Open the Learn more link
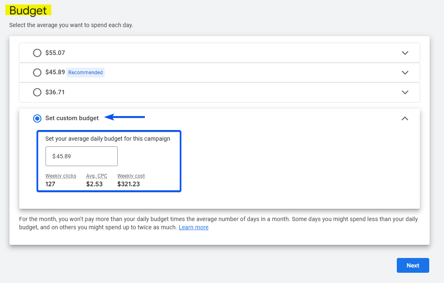This screenshot has height=283, width=444. pyautogui.click(x=194, y=227)
